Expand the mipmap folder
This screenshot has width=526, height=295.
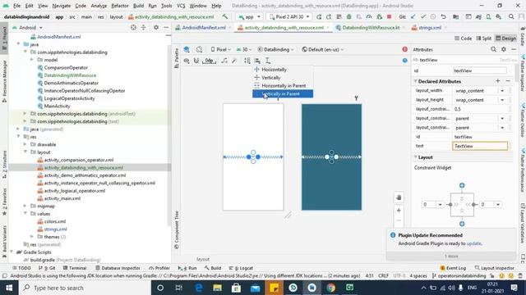25,206
